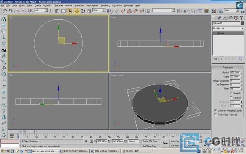Open the Render Scene dialog icon
The height and width of the screenshot is (154, 246).
point(221,11)
